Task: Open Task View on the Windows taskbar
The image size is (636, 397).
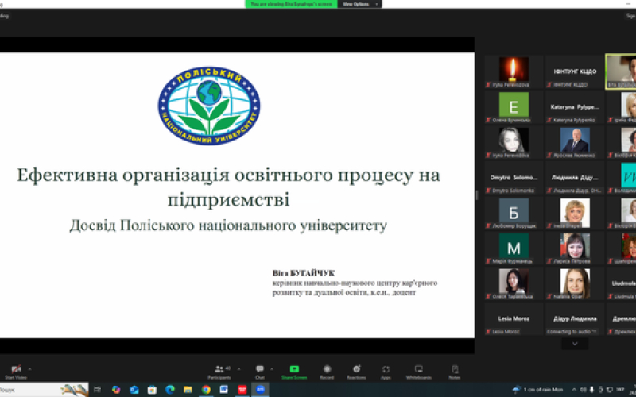Action: tap(97, 390)
